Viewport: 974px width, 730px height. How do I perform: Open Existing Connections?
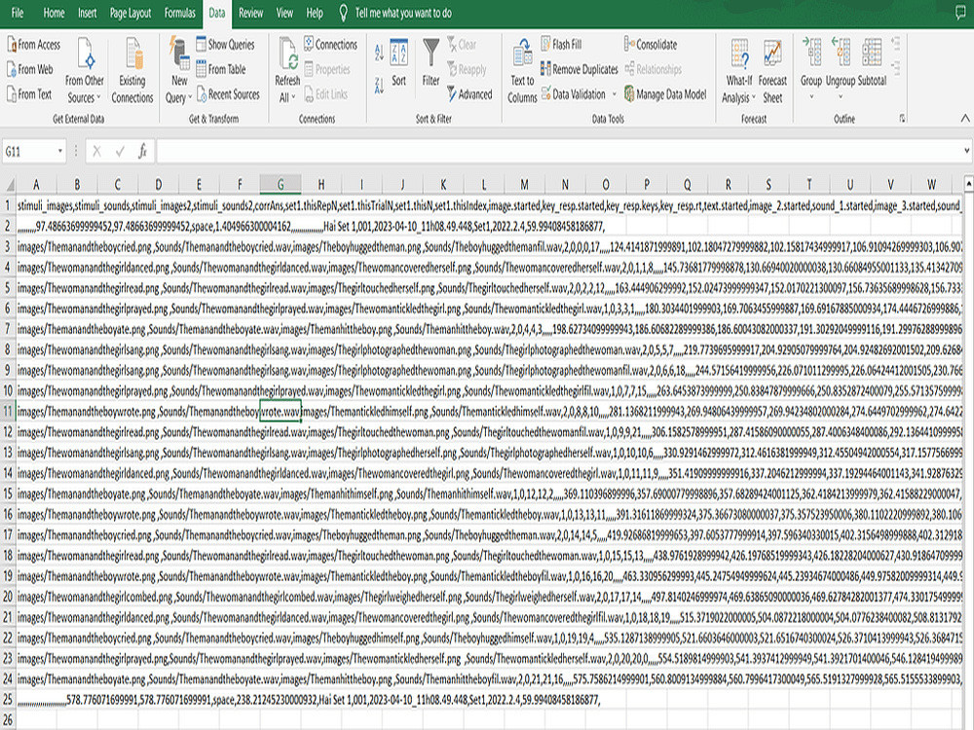tap(132, 70)
